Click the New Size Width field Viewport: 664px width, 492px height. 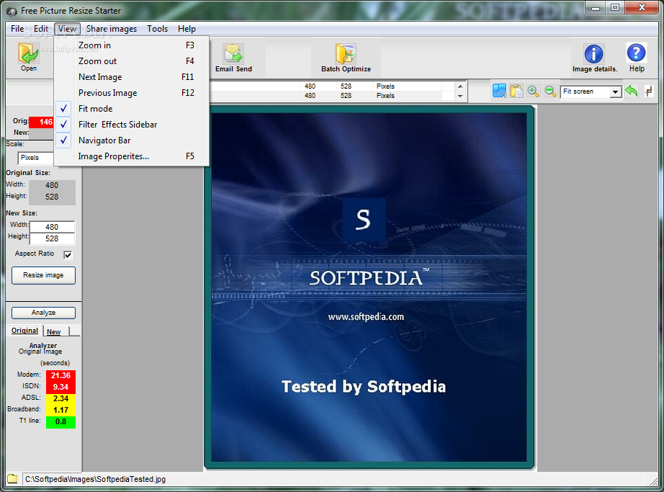pyautogui.click(x=52, y=227)
